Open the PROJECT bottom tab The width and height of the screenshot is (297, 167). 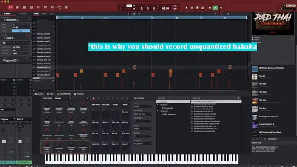pos(79,94)
